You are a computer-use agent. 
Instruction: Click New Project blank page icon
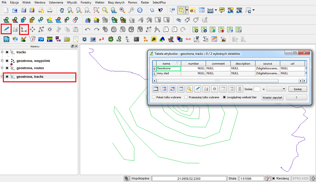(x=6, y=10)
